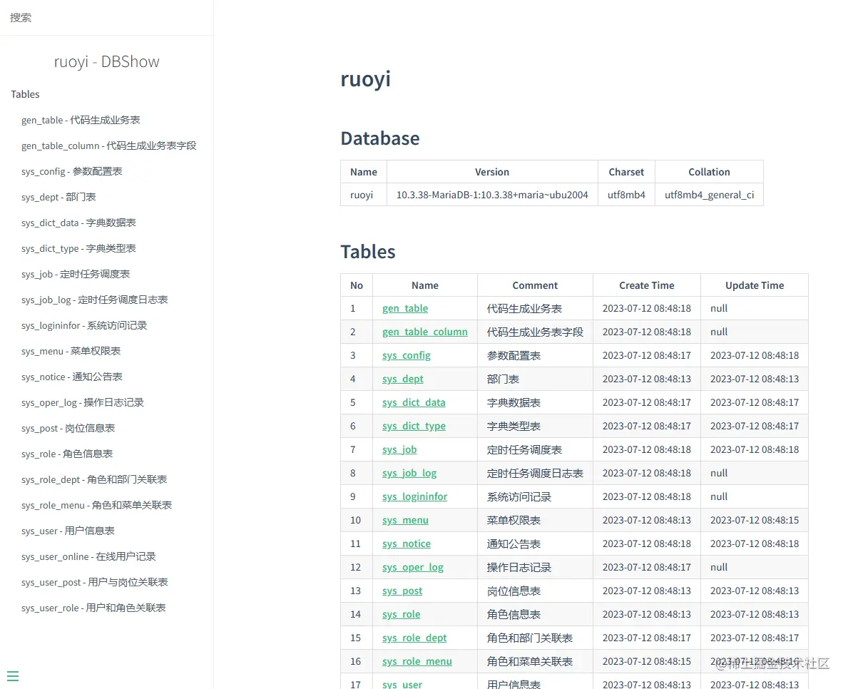The width and height of the screenshot is (848, 689).
Task: Open gen_table in the sidebar
Action: point(81,120)
